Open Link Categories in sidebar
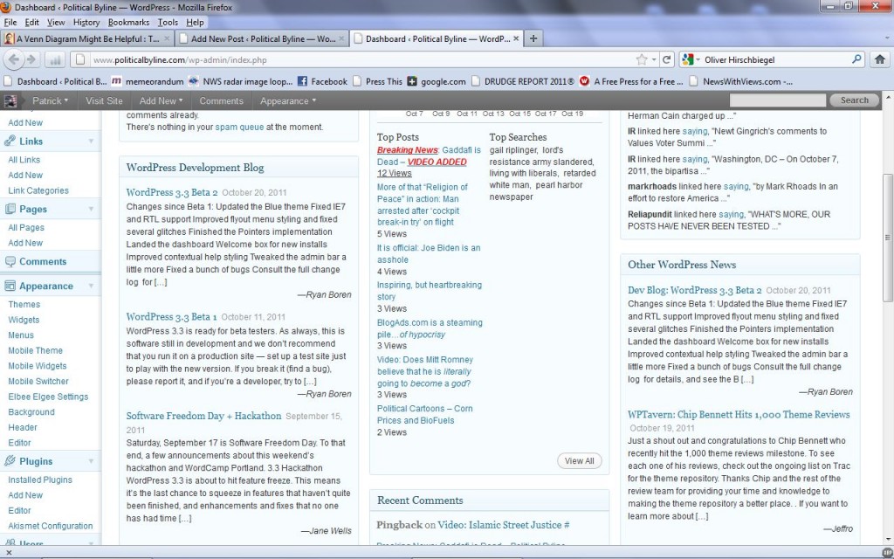 38,190
